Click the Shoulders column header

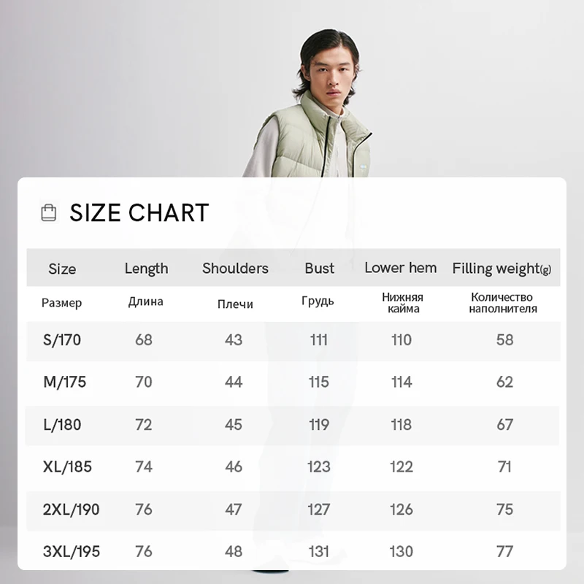[235, 268]
